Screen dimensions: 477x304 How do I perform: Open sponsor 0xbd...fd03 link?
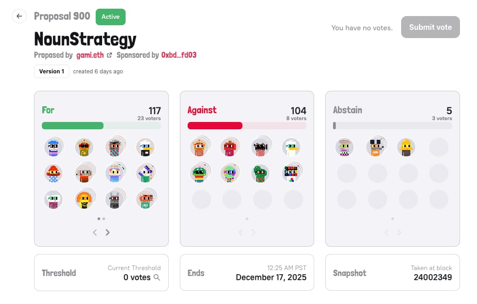pos(179,55)
